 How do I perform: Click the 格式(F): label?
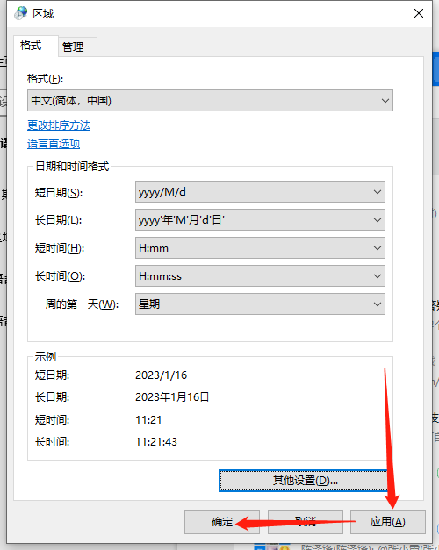click(x=46, y=79)
